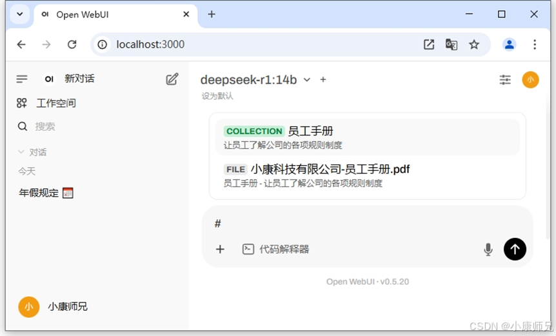Click the new chat pencil icon
The image size is (556, 336).
pyautogui.click(x=172, y=79)
